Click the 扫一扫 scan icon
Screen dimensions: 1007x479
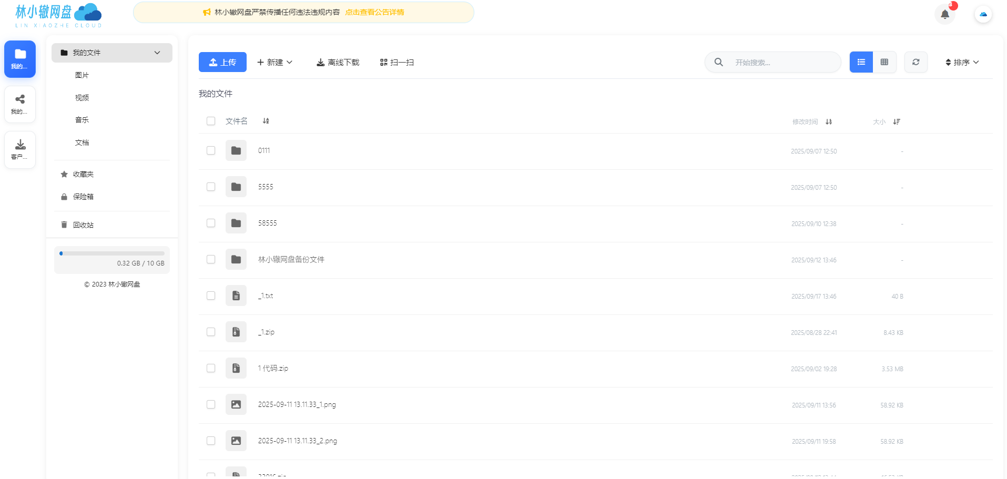(383, 62)
